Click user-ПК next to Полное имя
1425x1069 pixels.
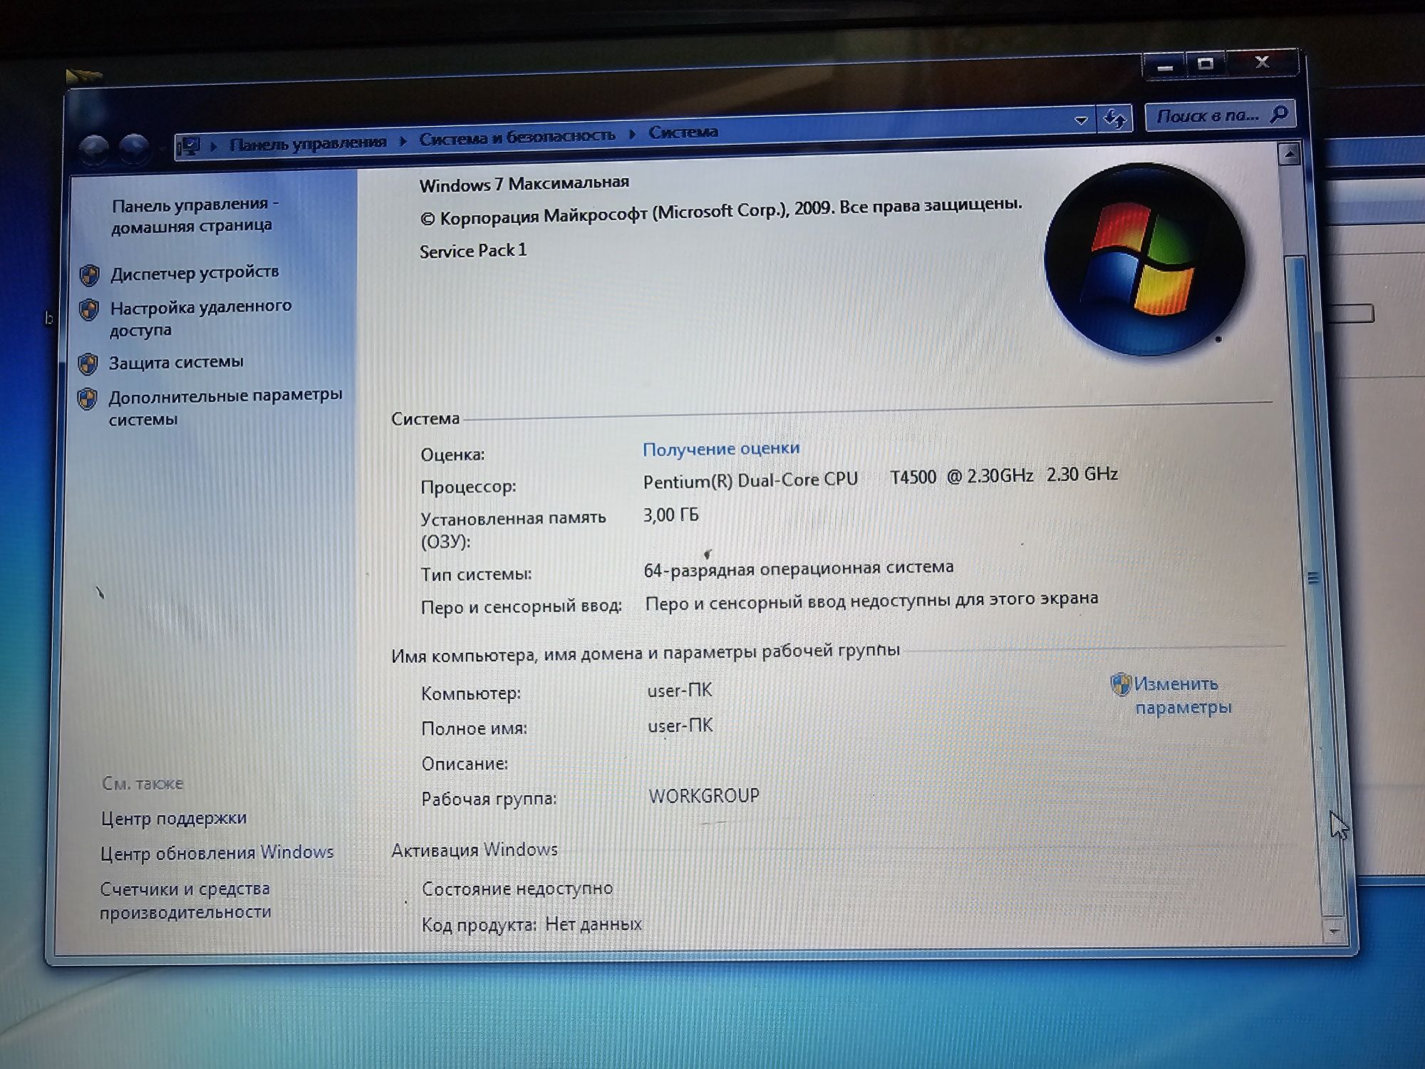click(x=680, y=725)
